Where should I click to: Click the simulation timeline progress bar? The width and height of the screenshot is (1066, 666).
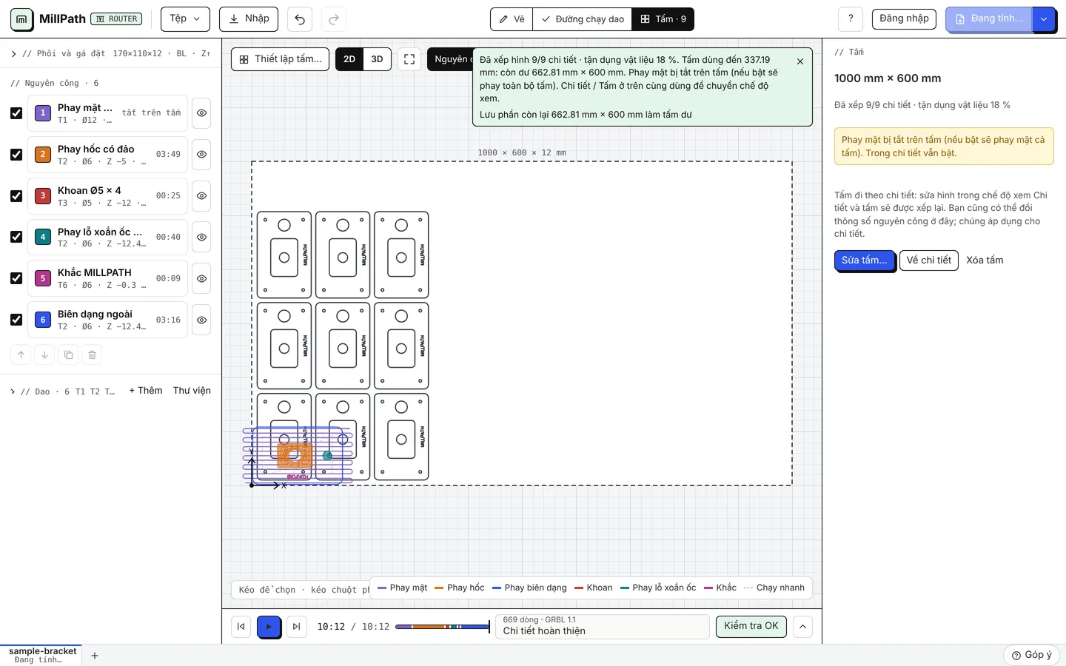443,627
